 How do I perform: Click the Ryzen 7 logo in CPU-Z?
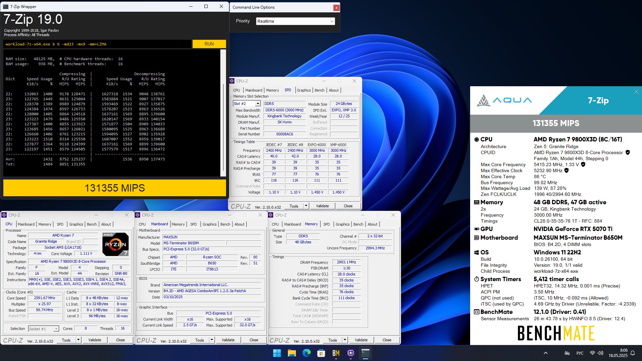(x=115, y=244)
